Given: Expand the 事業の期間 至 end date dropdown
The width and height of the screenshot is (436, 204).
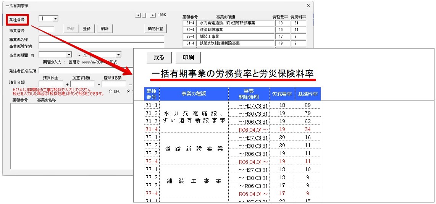Looking at the screenshot, I should point(118,55).
